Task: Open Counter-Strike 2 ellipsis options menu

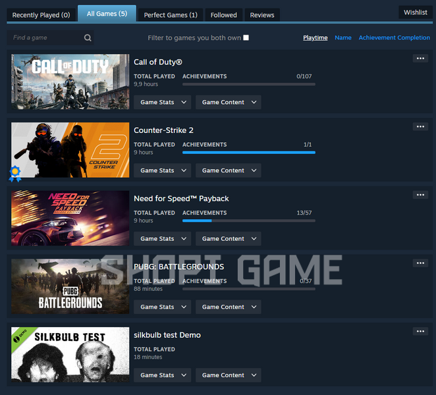Action: [x=420, y=126]
